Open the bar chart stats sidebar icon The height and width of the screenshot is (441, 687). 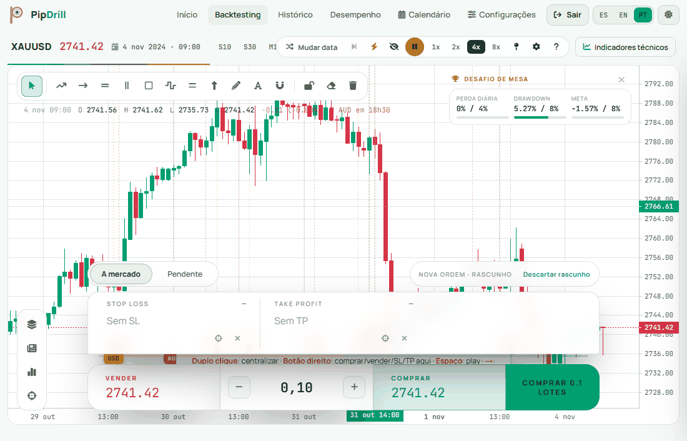coord(32,372)
